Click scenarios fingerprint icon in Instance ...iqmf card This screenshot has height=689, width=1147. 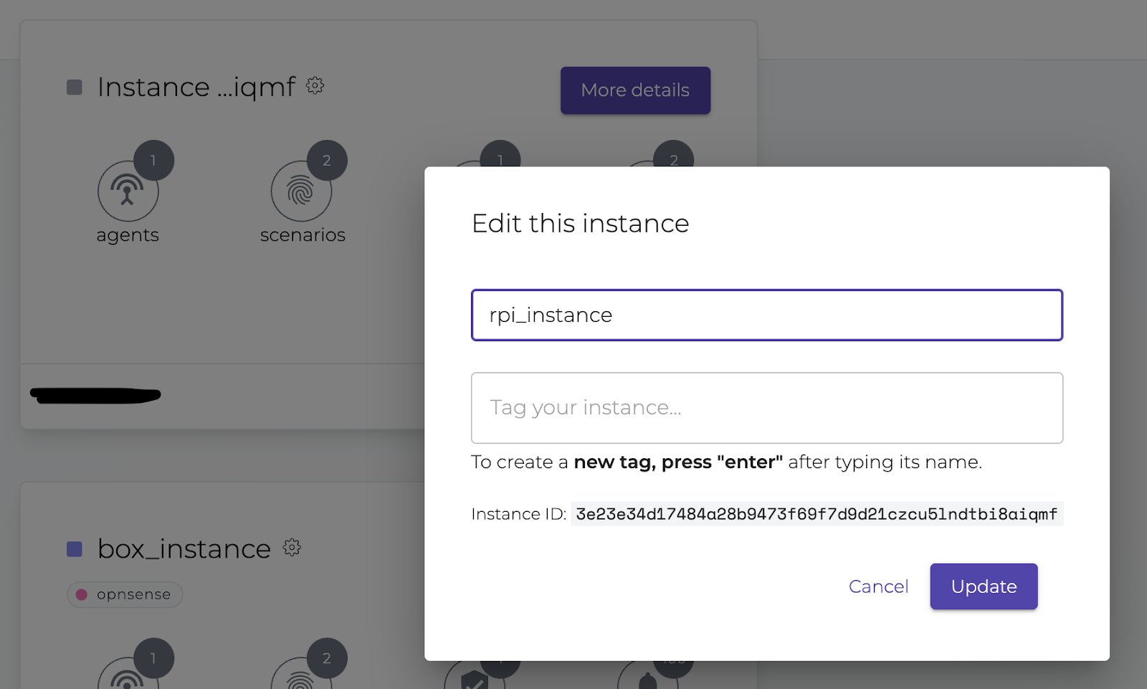301,191
